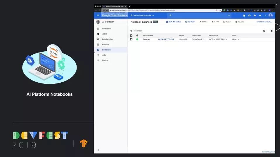The width and height of the screenshot is (280, 157).
Task: Click the Delete button
Action: click(239, 22)
